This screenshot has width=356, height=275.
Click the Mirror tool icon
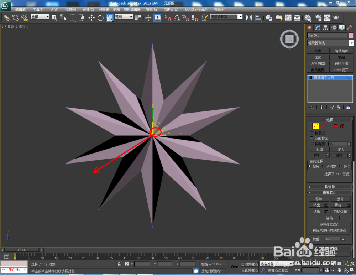tap(249, 17)
